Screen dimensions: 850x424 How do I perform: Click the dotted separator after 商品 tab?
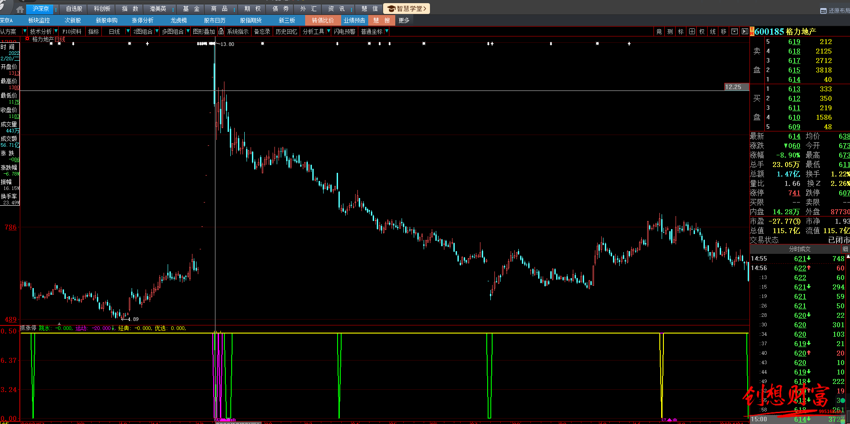pyautogui.click(x=234, y=9)
